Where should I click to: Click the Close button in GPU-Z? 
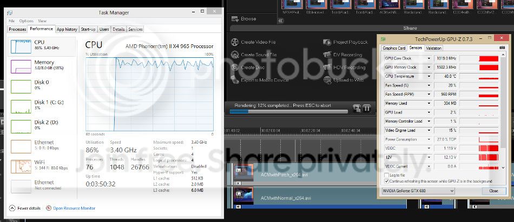tap(493, 191)
